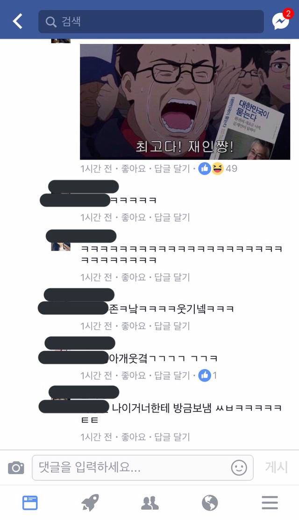Open the Friends tab icon
The height and width of the screenshot is (520, 299).
[x=150, y=503]
